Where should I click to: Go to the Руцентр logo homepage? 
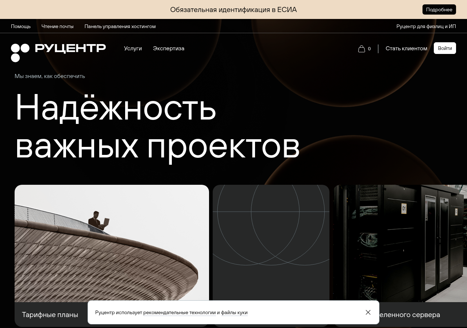pyautogui.click(x=58, y=52)
